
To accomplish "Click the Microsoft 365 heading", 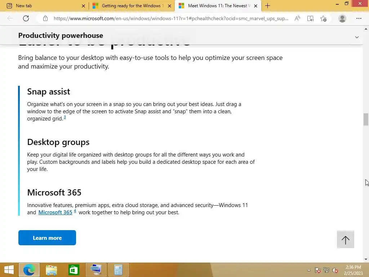I will [54, 193].
